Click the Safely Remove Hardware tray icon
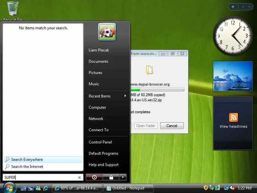257x193 pixels. point(212,188)
